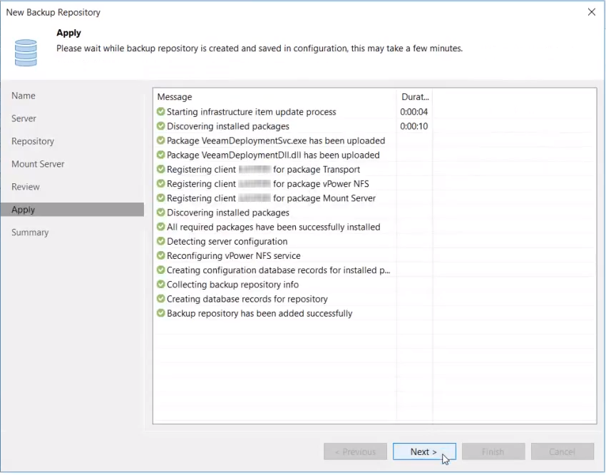The width and height of the screenshot is (606, 475).
Task: Click success icon beside Starting infrastructure item update
Action: (161, 112)
